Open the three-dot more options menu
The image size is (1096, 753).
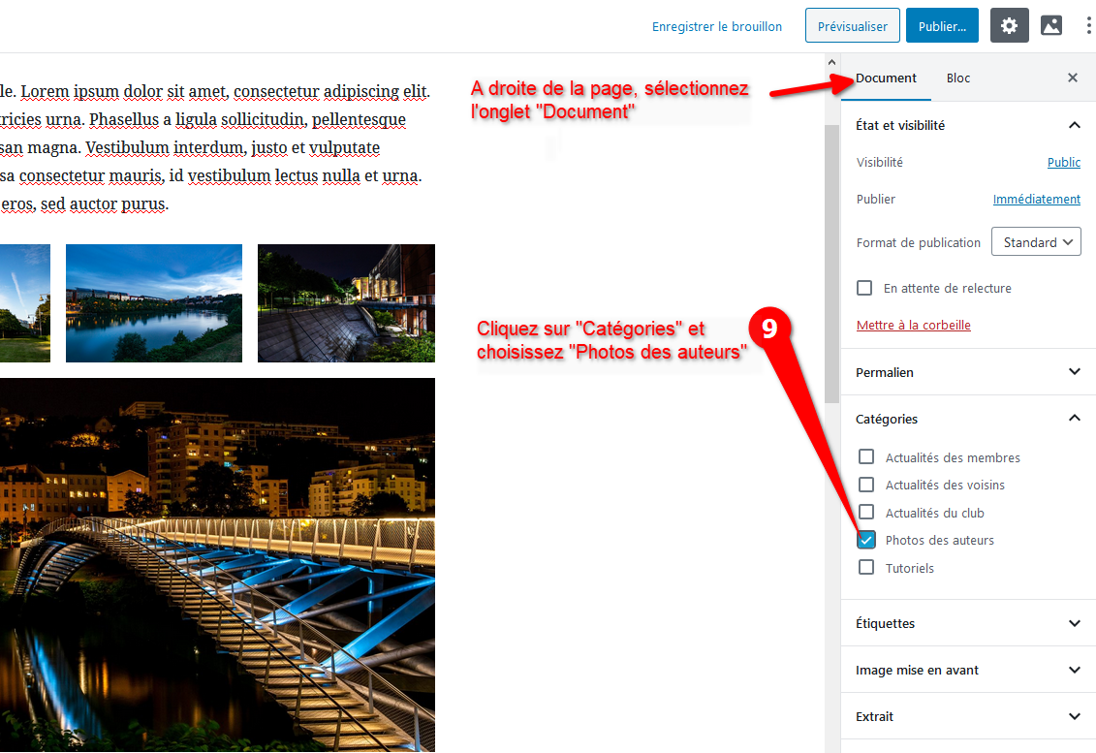(x=1088, y=26)
